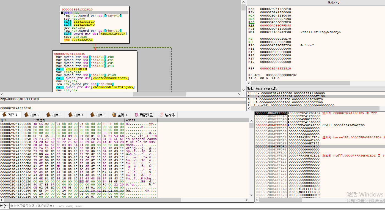The height and width of the screenshot is (210, 385).
Task: Click left arrow of graph horizontal scrollbar
Action: [2, 94]
